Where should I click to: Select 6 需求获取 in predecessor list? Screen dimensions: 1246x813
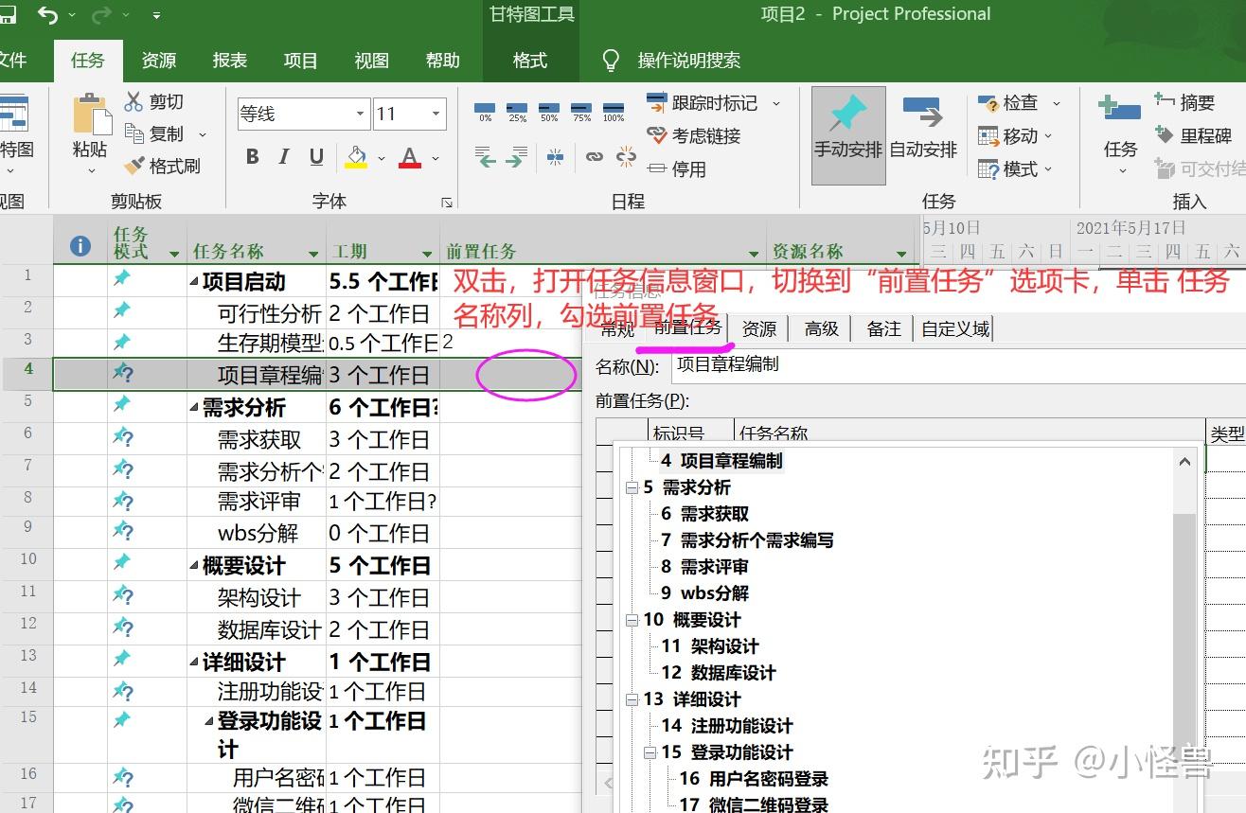(705, 514)
